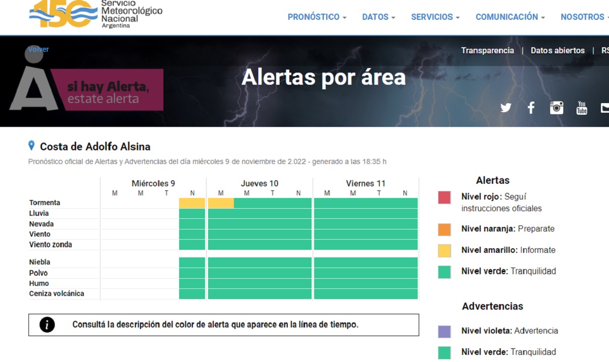Click yellow Tormenta cell for Miércoles night
Image resolution: width=609 pixels, height=362 pixels.
click(x=192, y=203)
